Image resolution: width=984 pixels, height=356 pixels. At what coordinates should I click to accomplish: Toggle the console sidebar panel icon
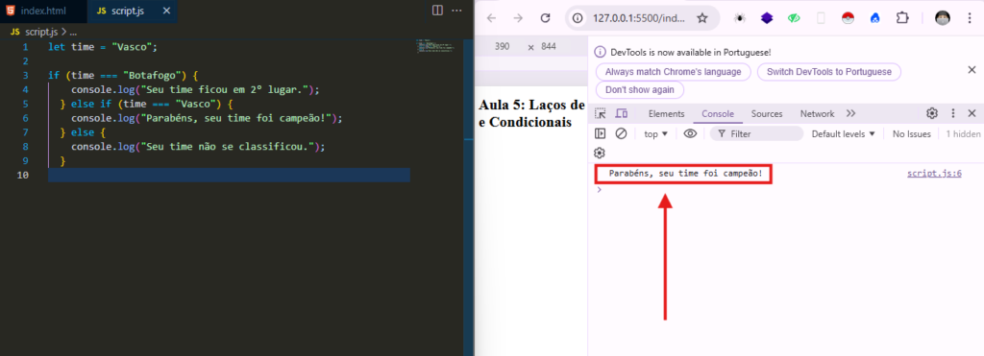point(600,133)
